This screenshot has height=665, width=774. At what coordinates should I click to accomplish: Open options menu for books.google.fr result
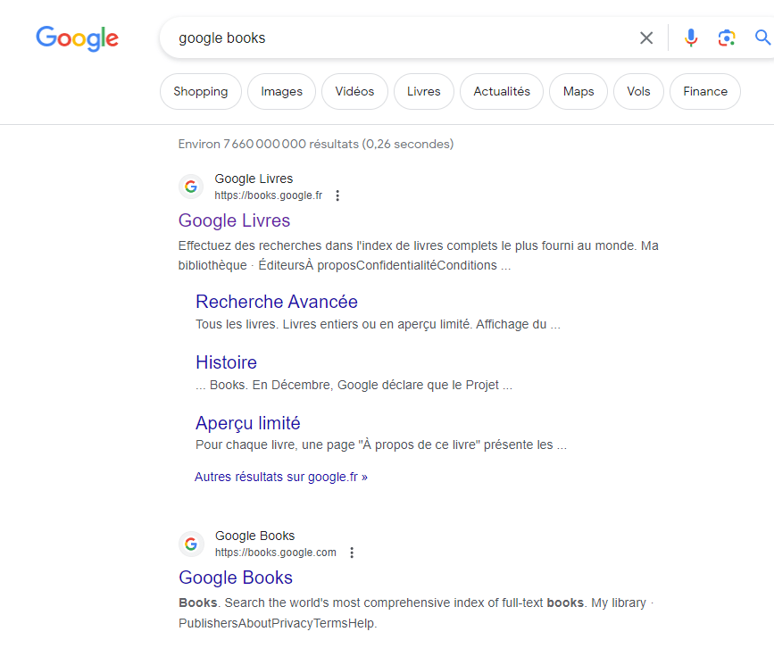coord(337,195)
